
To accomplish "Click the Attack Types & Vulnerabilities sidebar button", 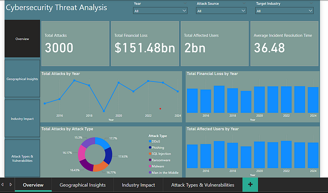I will click(22, 158).
